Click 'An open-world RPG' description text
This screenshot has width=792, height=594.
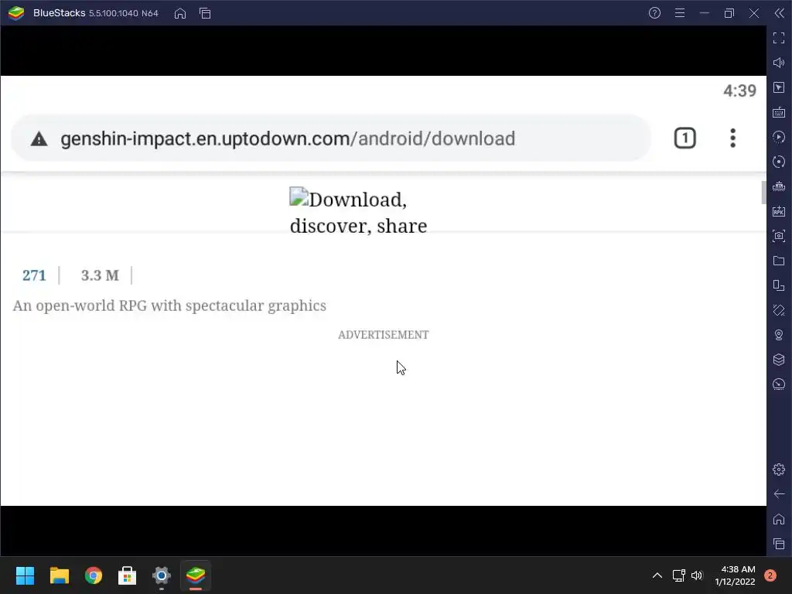[x=169, y=306]
